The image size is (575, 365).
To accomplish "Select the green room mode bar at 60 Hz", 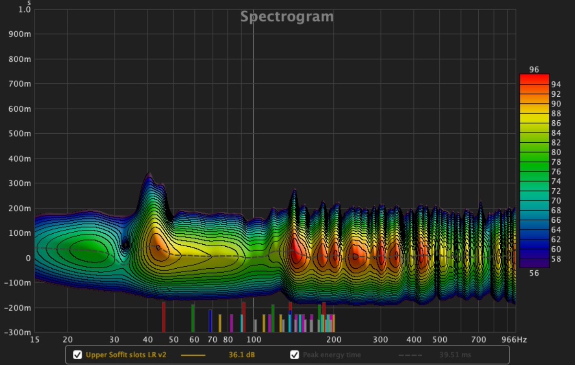I will pyautogui.click(x=193, y=319).
